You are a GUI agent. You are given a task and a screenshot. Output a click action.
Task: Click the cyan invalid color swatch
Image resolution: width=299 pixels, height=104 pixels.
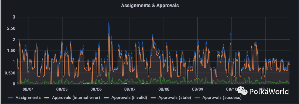click(x=106, y=98)
